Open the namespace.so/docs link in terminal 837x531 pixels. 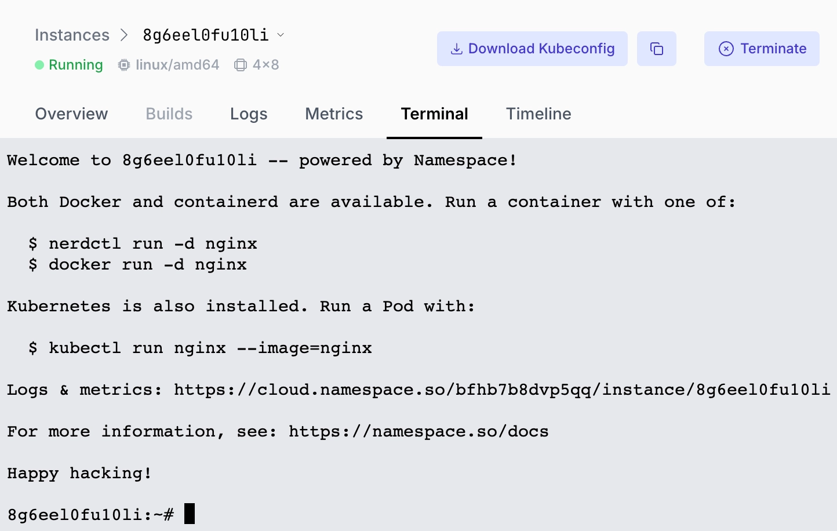(x=418, y=432)
